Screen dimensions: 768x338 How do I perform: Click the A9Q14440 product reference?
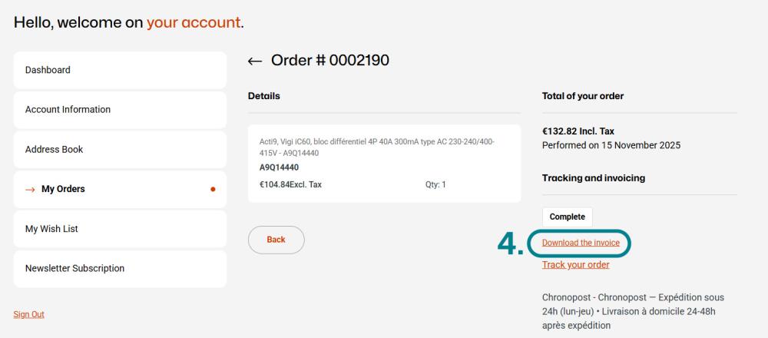click(x=280, y=167)
